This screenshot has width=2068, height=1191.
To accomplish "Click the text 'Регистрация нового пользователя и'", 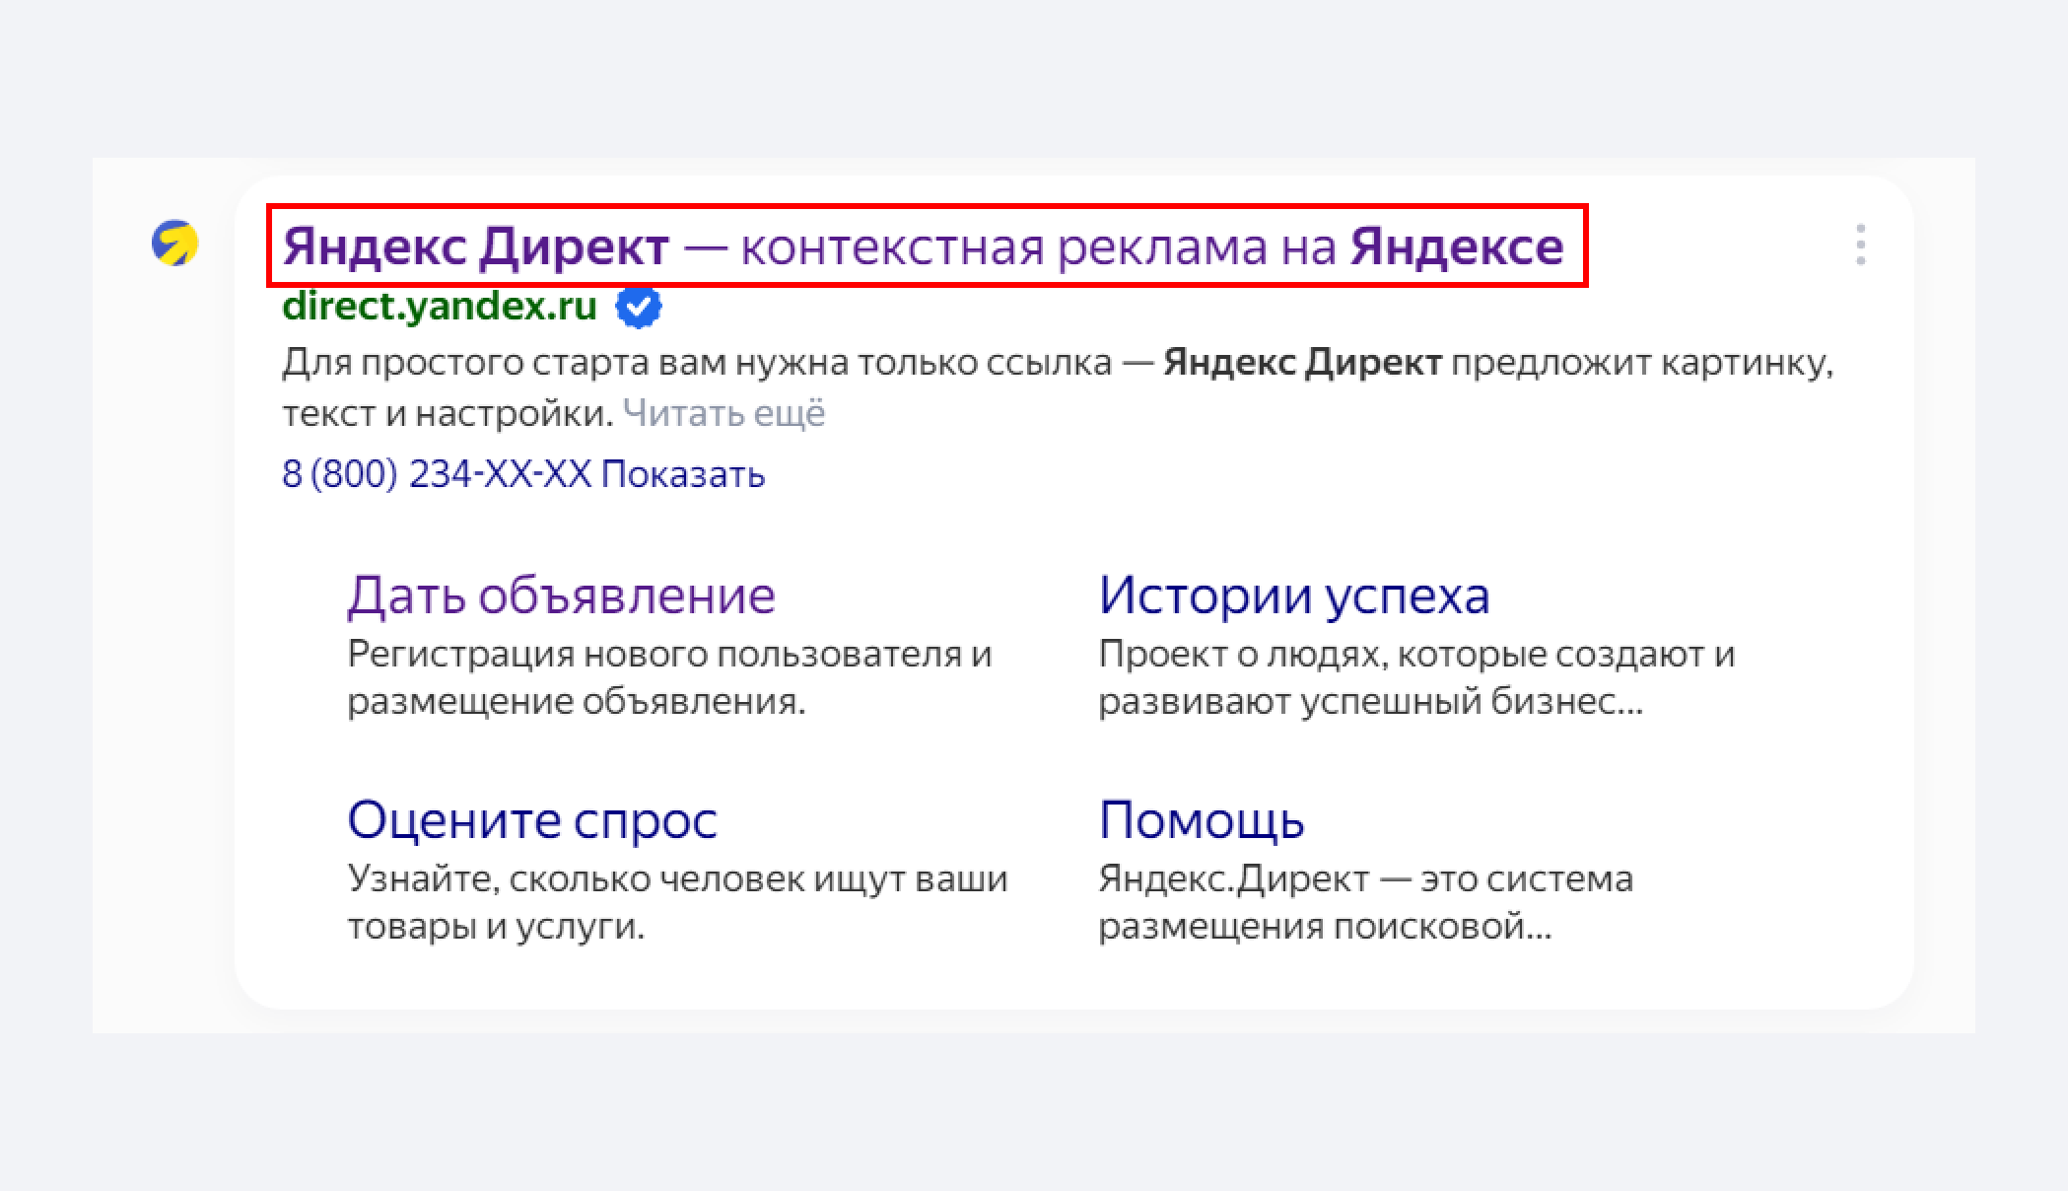I will point(669,654).
